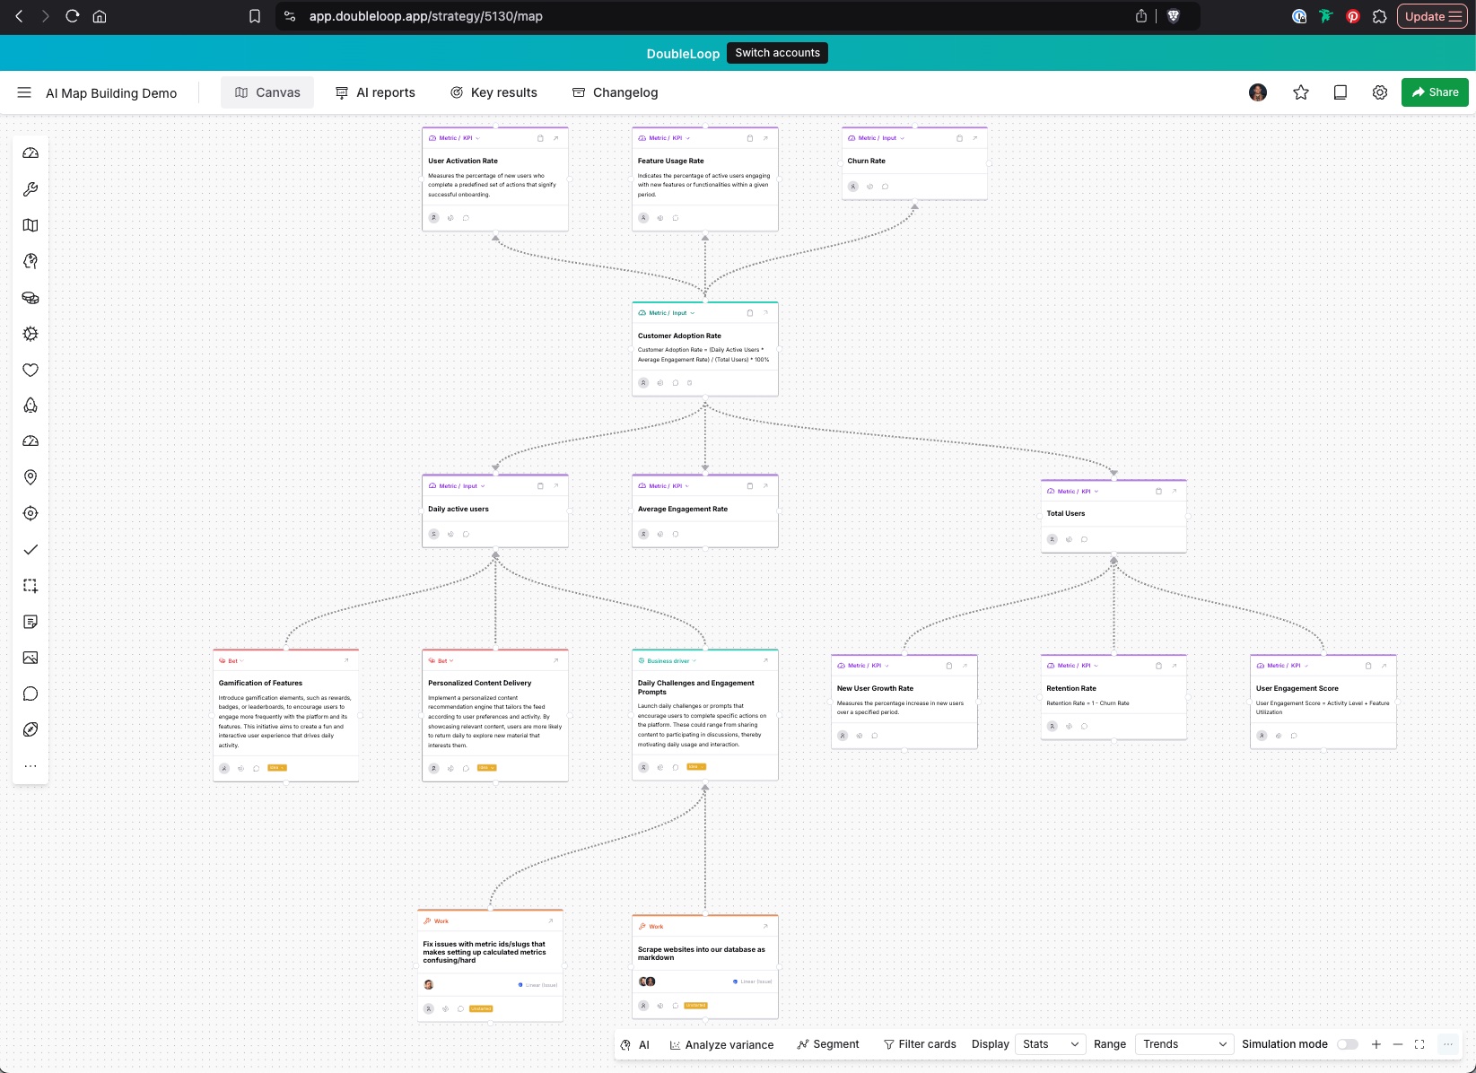Switch to the AI reports tab
This screenshot has height=1073, width=1476.
tap(375, 92)
